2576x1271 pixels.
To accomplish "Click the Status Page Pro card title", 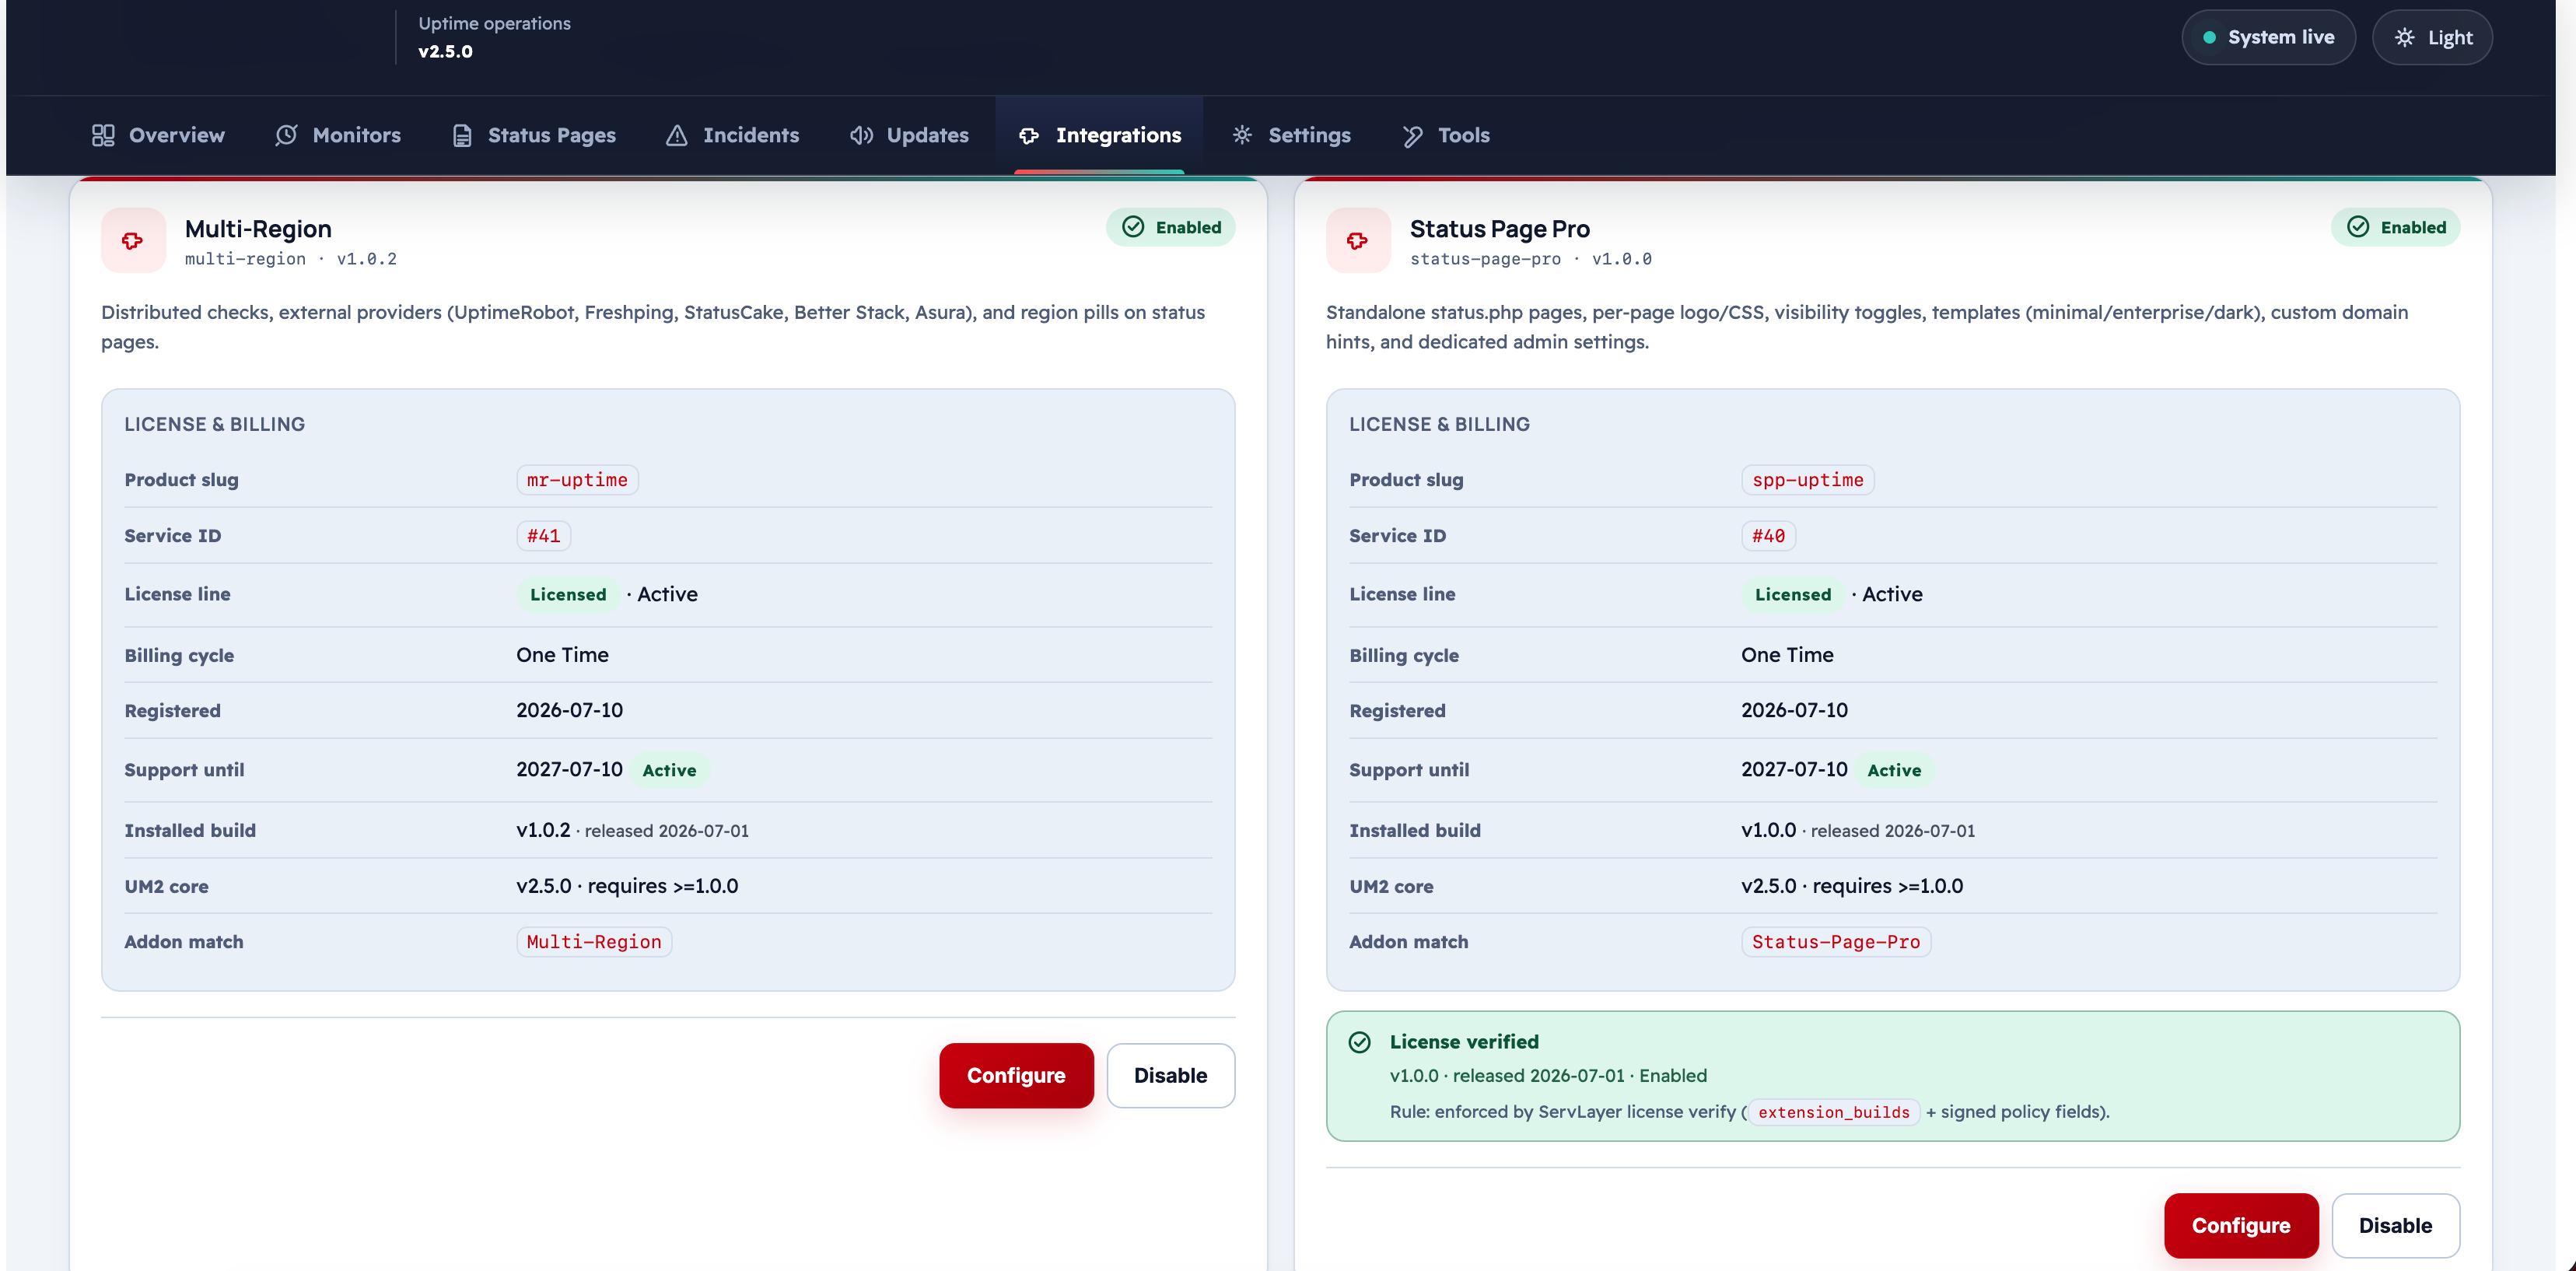I will 1499,229.
